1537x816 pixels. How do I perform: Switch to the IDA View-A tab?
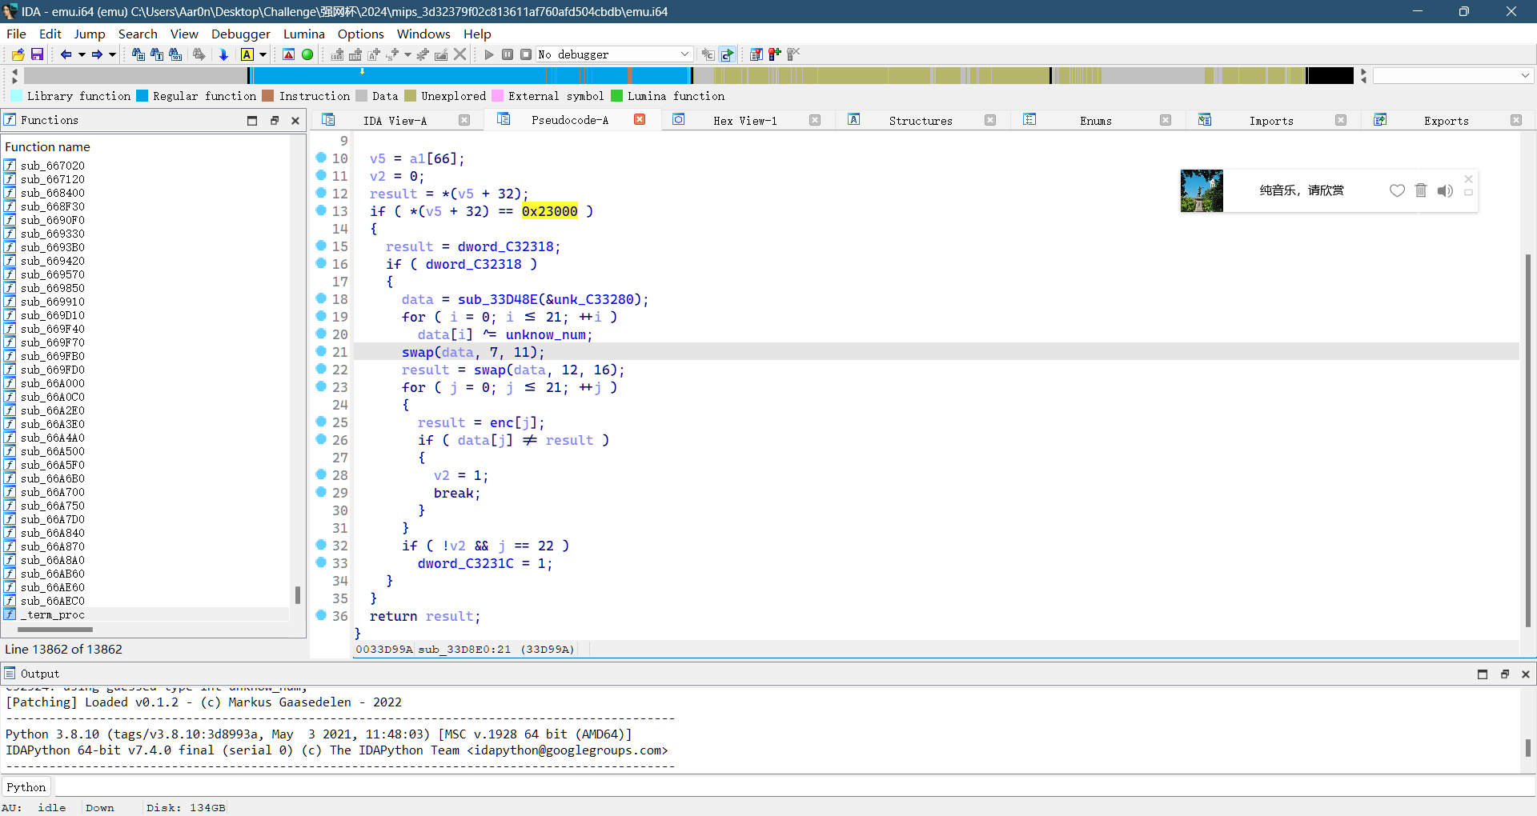coord(395,121)
